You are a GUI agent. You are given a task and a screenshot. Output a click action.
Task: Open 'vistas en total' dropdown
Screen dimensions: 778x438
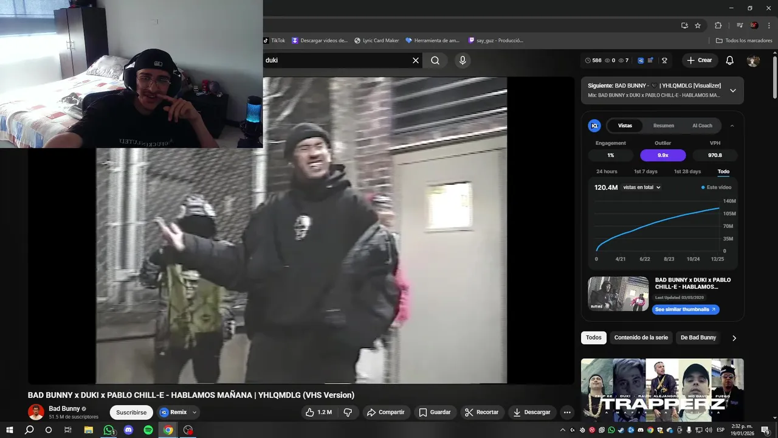coord(642,187)
